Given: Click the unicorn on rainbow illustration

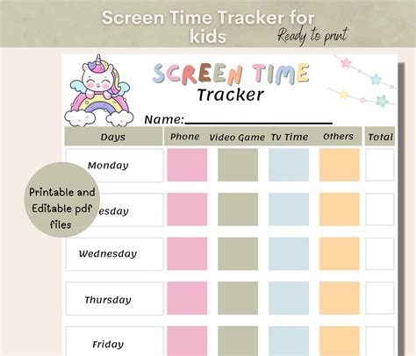Looking at the screenshot, I should pos(99,90).
